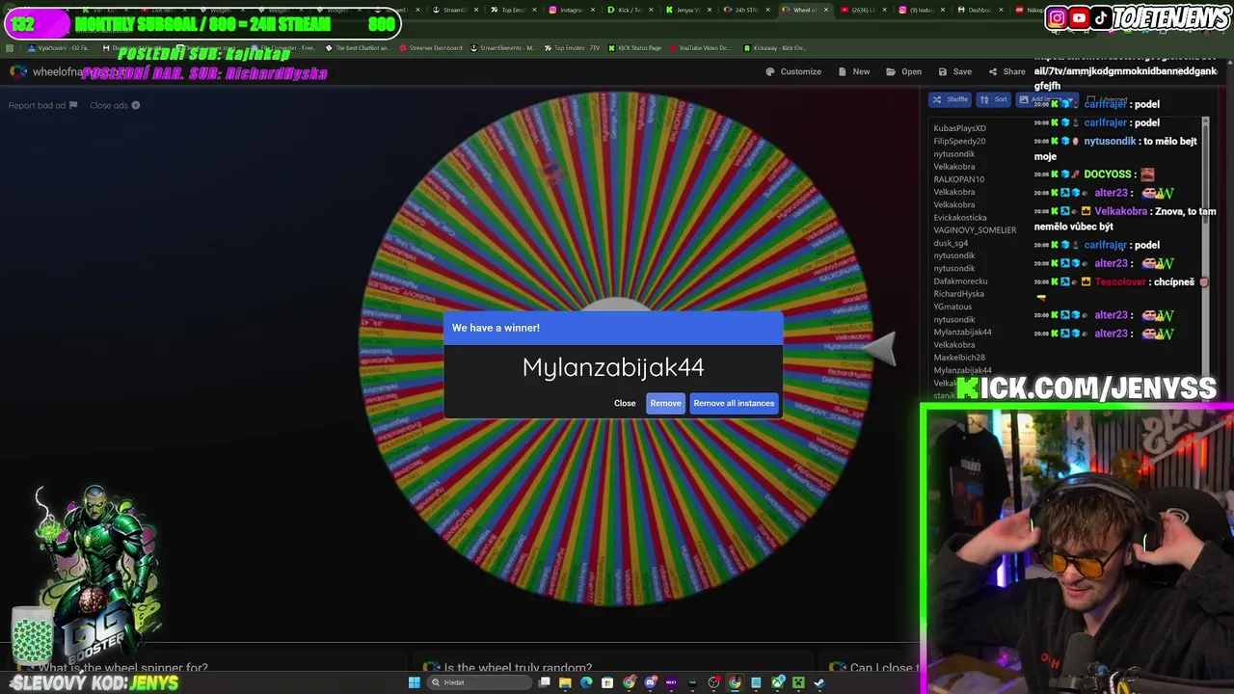Screen dimensions: 1234x694
Task: Open the Instagram browser tab
Action: tap(571, 10)
